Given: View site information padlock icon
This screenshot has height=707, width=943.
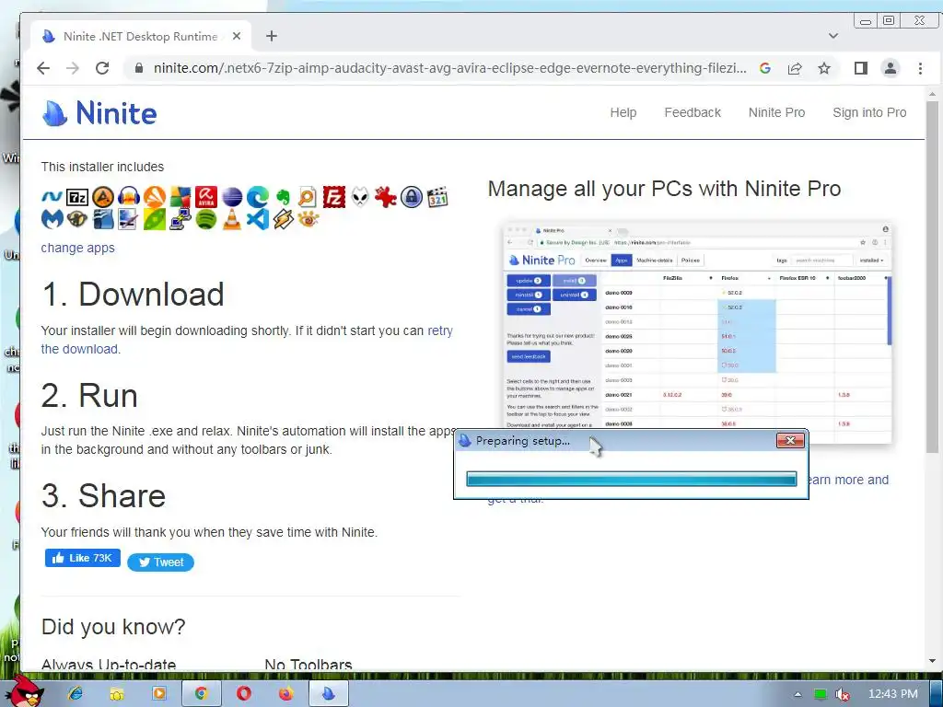Looking at the screenshot, I should tap(139, 68).
